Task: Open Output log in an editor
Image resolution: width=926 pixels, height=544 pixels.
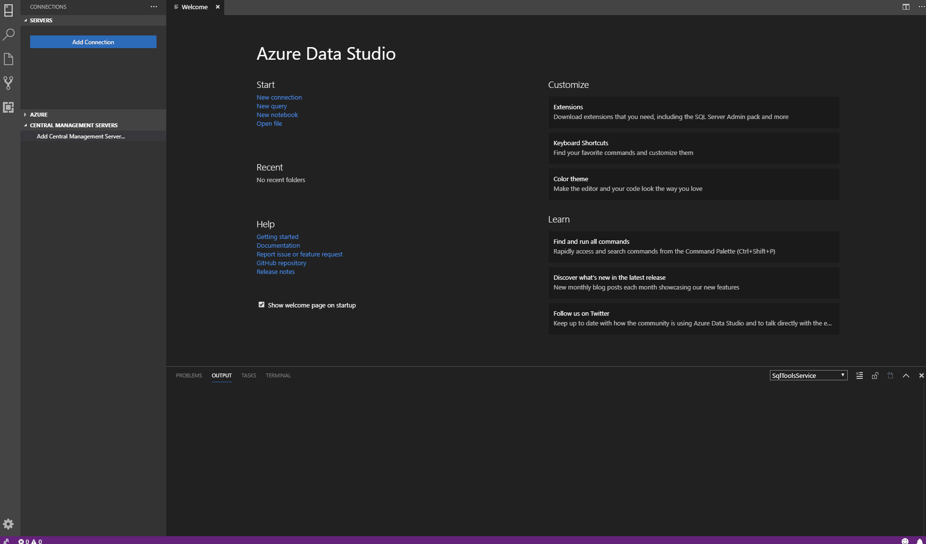Action: 891,375
